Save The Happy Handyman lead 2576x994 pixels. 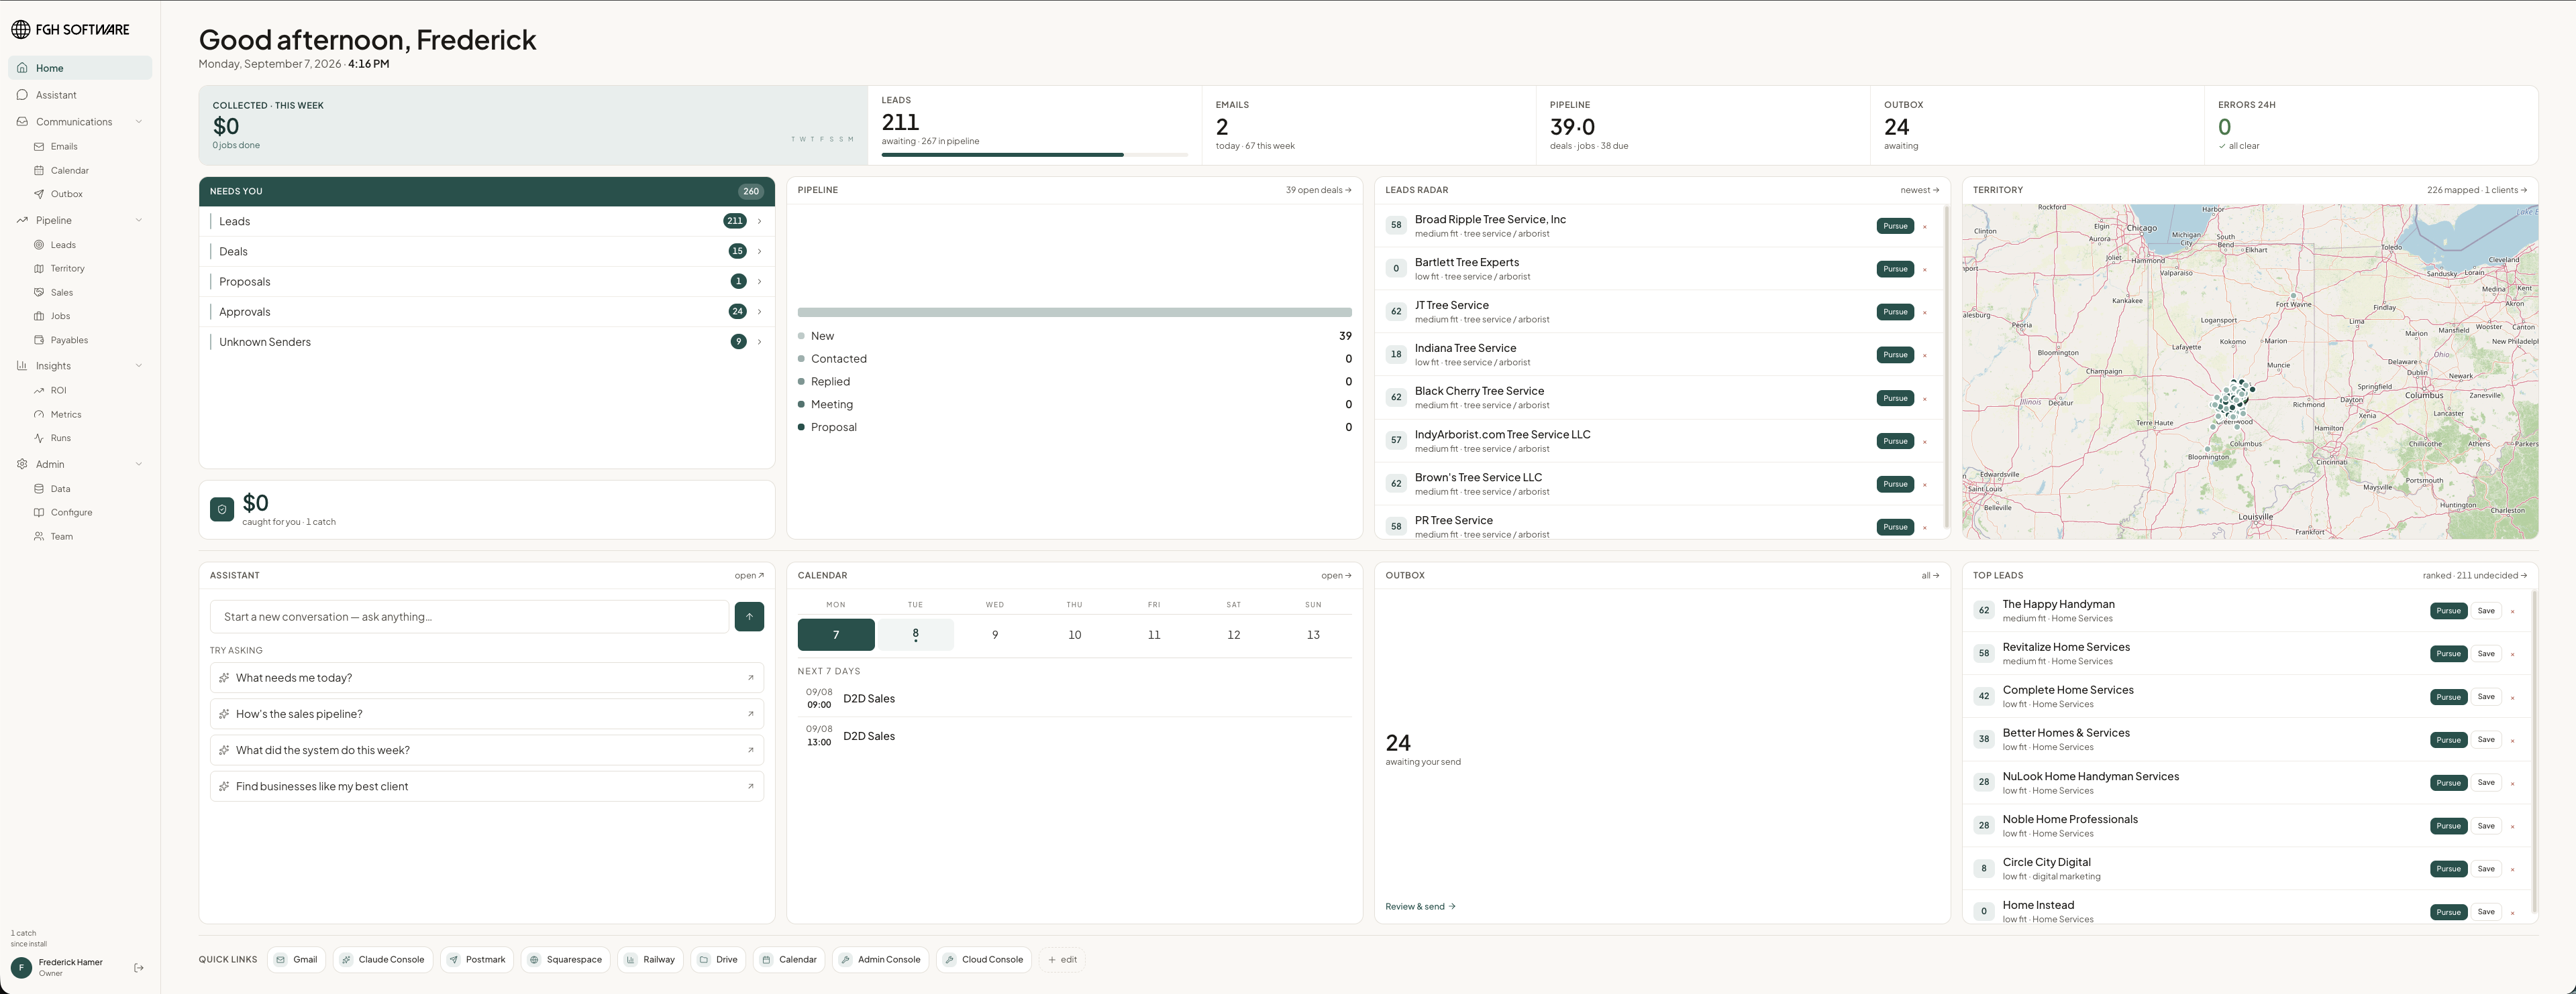(2485, 611)
